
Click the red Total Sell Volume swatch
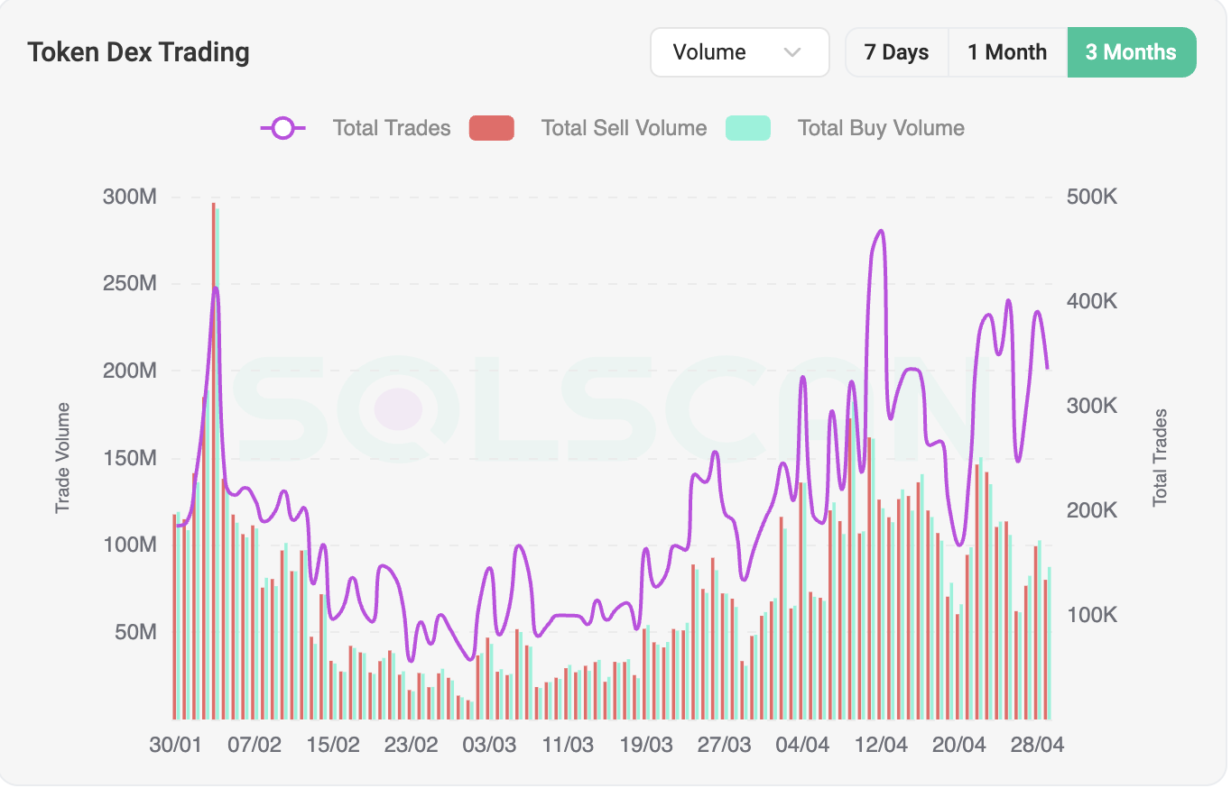[491, 128]
